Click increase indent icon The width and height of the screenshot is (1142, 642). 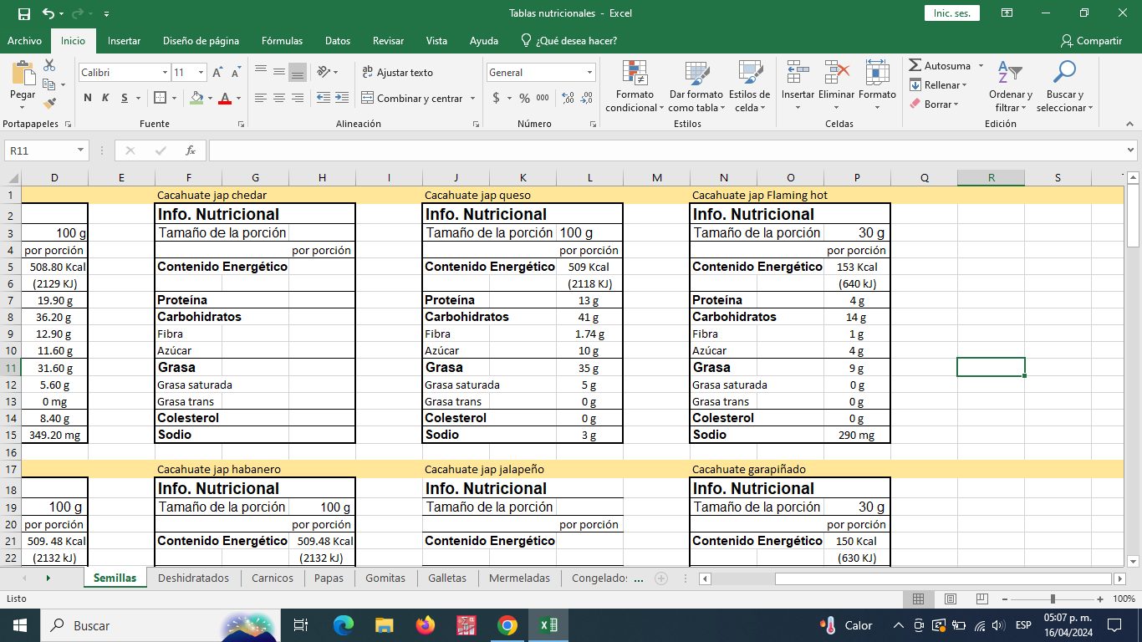click(x=341, y=98)
